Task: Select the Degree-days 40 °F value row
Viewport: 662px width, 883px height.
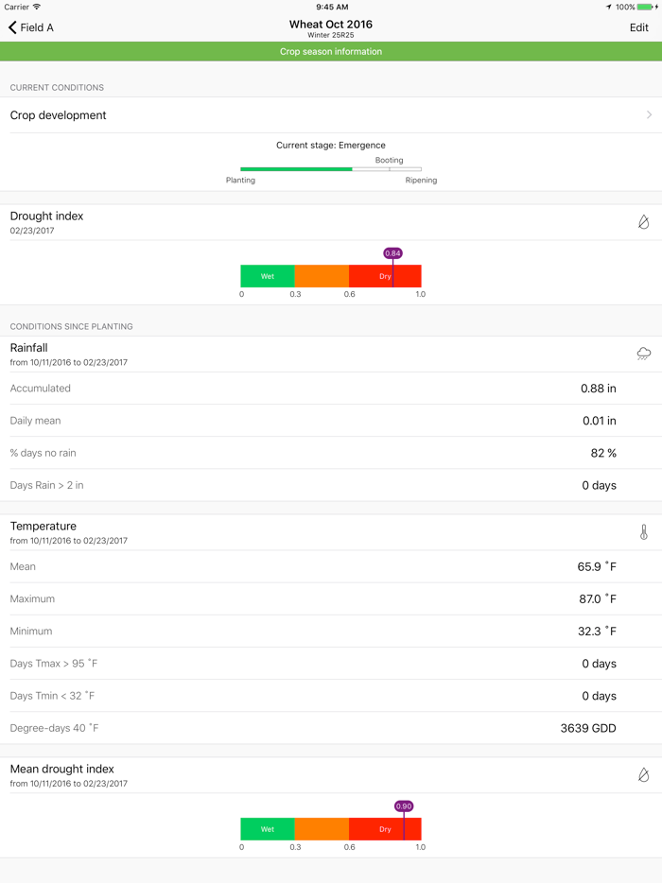Action: pyautogui.click(x=331, y=728)
